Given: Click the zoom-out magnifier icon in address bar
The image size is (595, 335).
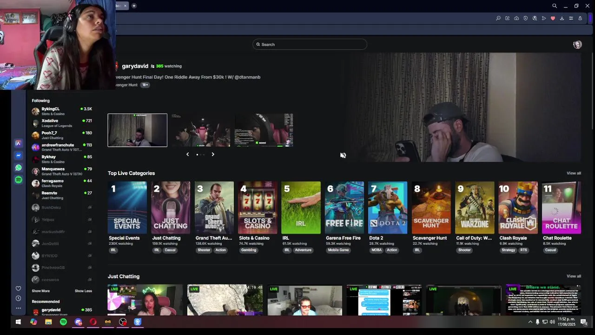Looking at the screenshot, I should tap(498, 18).
